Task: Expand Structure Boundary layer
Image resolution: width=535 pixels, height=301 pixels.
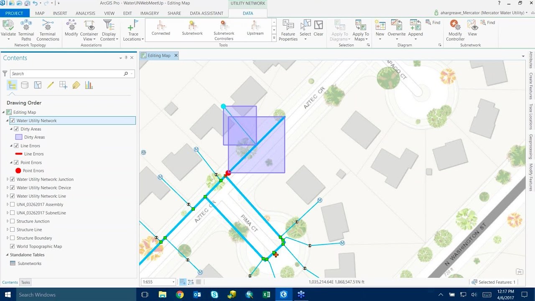Action: (8, 238)
